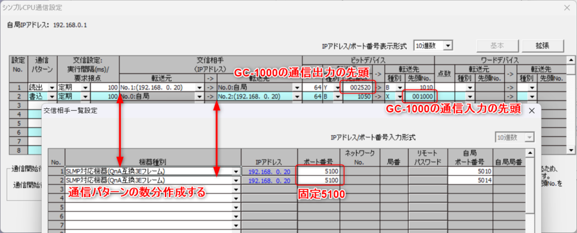
Task: Click execution interval field 100 in row 1
Action: [104, 88]
